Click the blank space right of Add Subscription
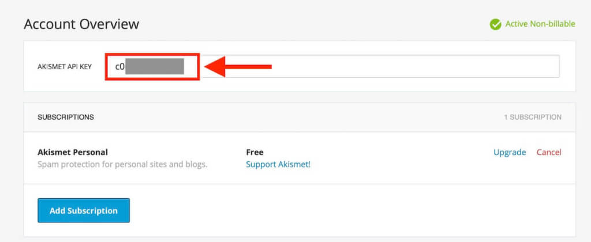 coord(350,210)
